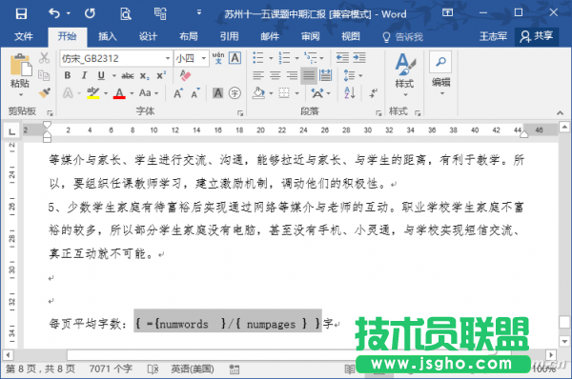
Task: Open the numbering list dropdown
Action: pyautogui.click(x=296, y=58)
